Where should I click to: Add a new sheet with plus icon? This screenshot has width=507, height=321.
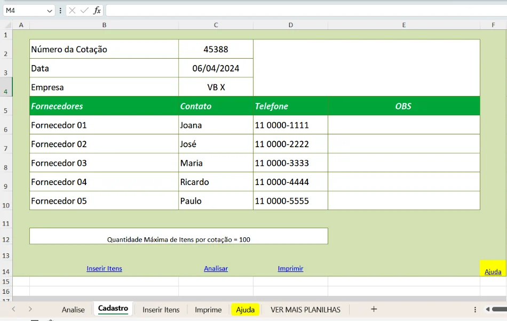tap(374, 309)
